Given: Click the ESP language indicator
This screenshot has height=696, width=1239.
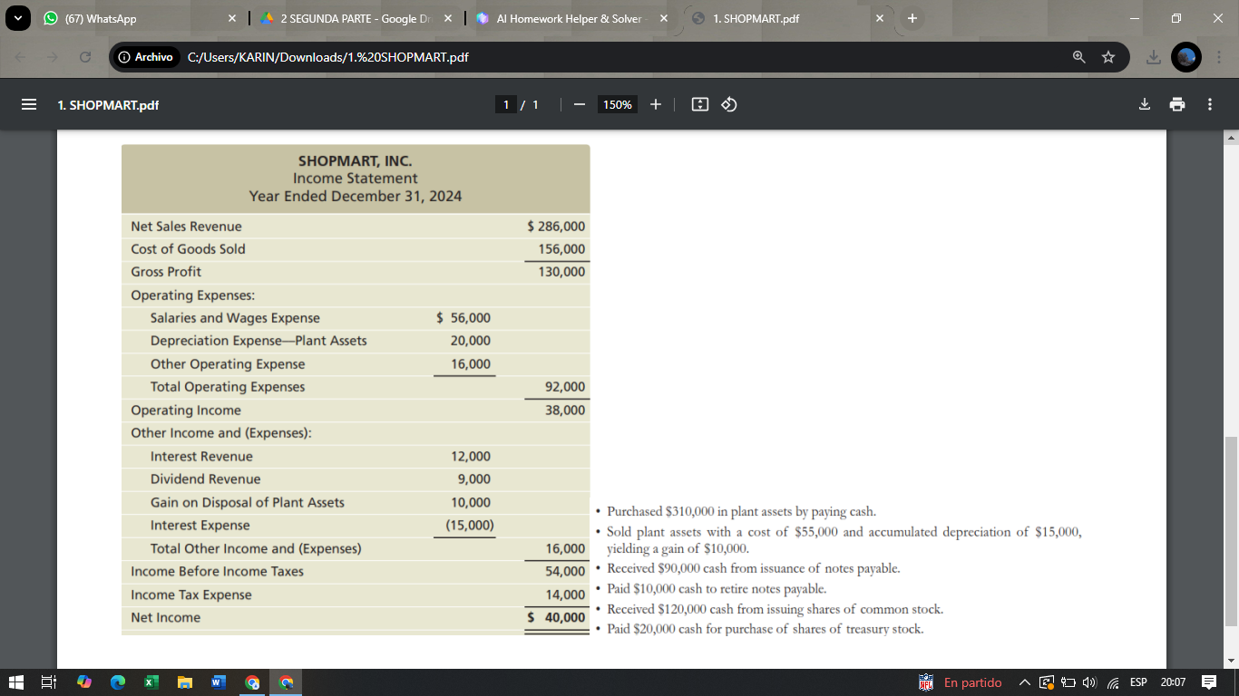Looking at the screenshot, I should (x=1138, y=682).
